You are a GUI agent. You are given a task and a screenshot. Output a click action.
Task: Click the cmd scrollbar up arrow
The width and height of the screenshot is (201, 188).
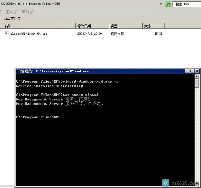pos(197,77)
